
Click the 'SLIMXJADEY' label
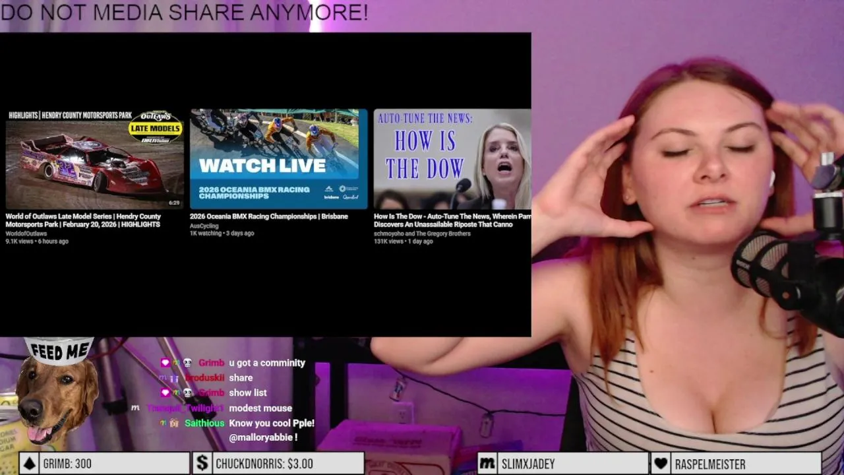point(528,464)
